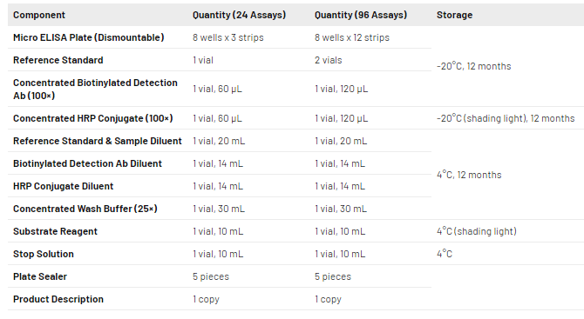Click the Plate Sealer row label
Image resolution: width=584 pixels, height=319 pixels.
click(x=40, y=276)
